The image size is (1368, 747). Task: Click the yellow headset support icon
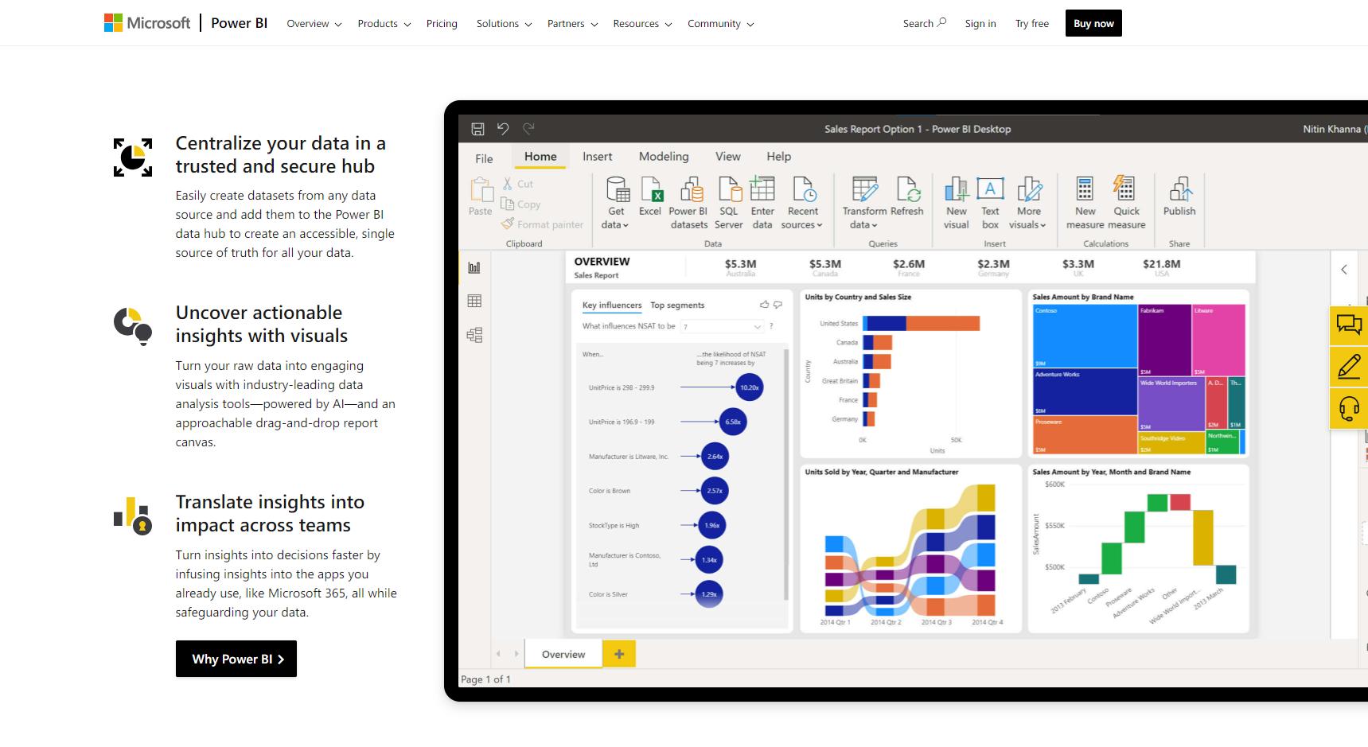pos(1349,409)
